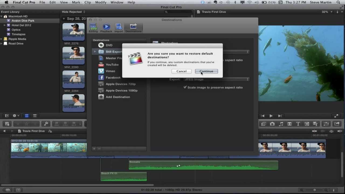Open the Export JPEG Image dropdown
This screenshot has width=345, height=194.
(216, 79)
